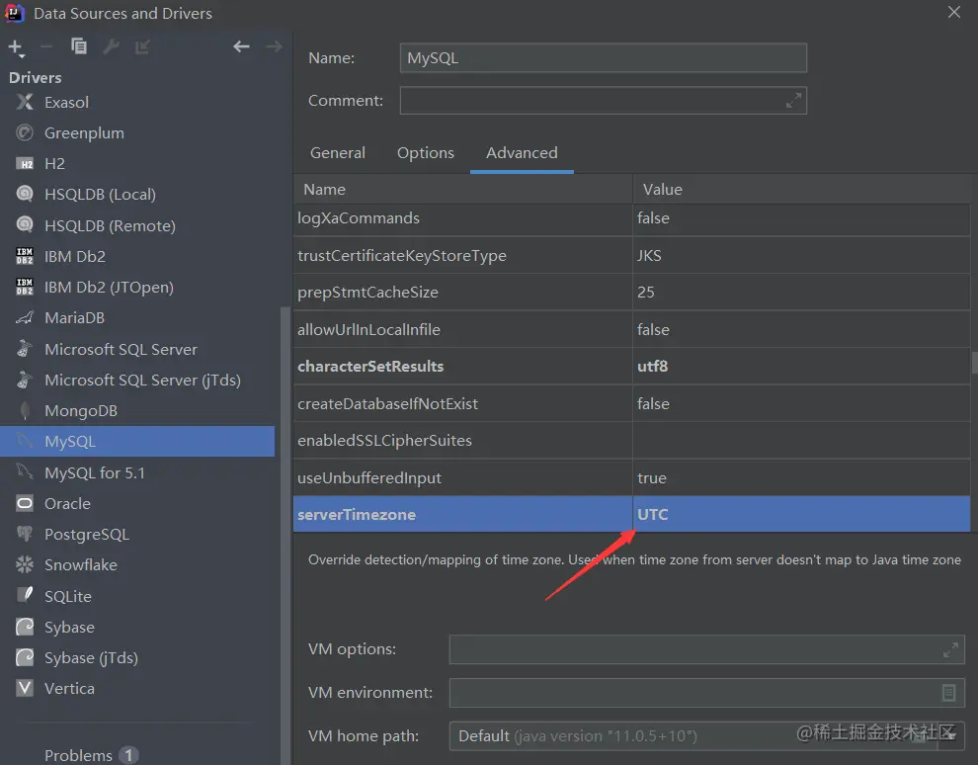Edit the UTC value of serverTimezone
Image resolution: width=978 pixels, height=765 pixels.
[x=801, y=515]
